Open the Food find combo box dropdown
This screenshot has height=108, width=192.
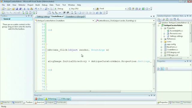pos(126,9)
